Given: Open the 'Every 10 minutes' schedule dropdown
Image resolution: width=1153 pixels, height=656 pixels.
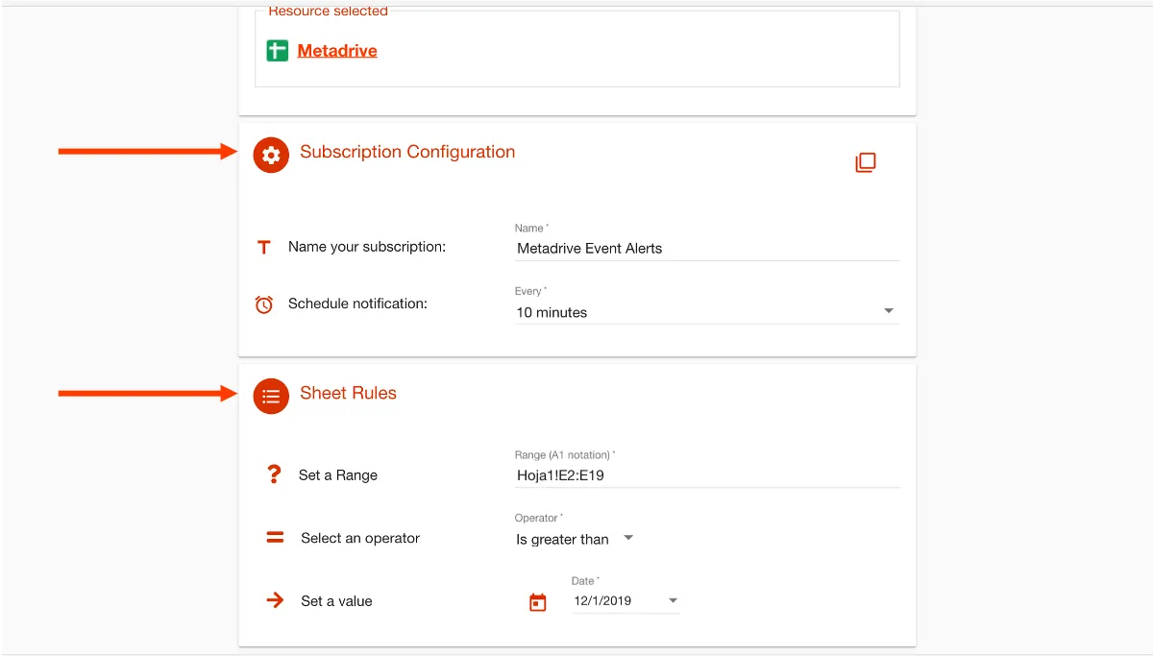Looking at the screenshot, I should (x=707, y=312).
